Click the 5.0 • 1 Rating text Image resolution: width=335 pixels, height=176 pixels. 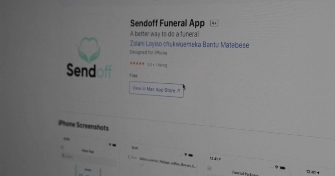(157, 65)
